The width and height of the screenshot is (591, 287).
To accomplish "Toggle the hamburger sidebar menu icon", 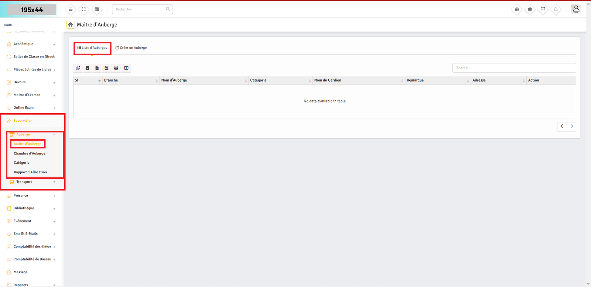I will 71,9.
